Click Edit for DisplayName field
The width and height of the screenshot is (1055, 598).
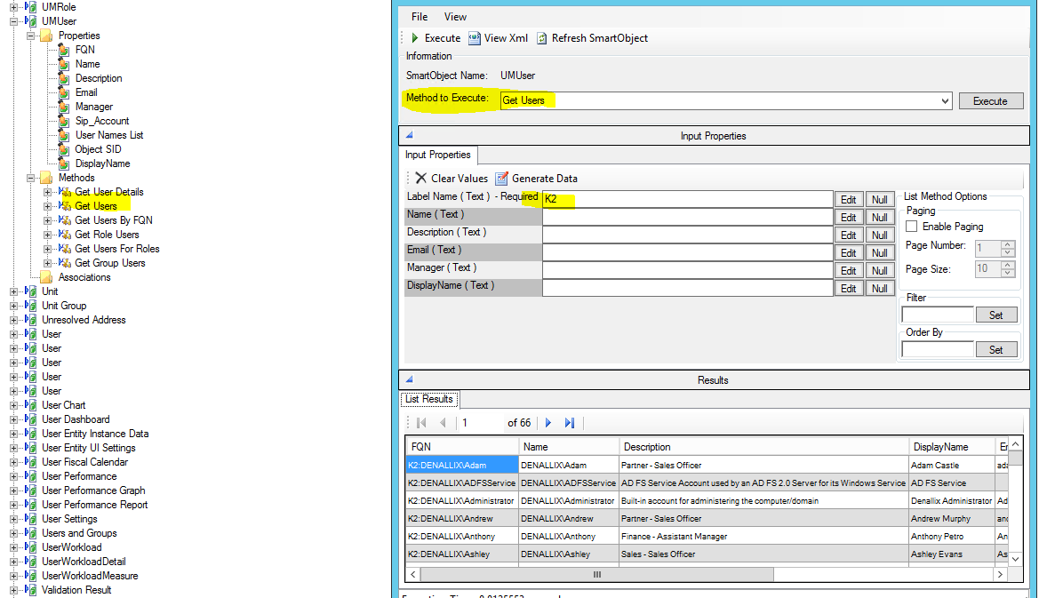click(x=849, y=289)
